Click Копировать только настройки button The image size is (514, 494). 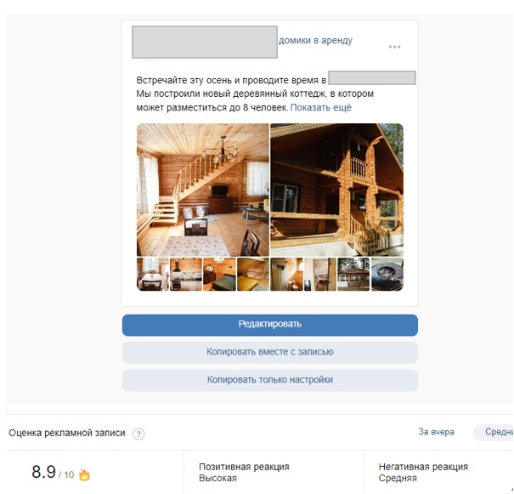coord(270,380)
